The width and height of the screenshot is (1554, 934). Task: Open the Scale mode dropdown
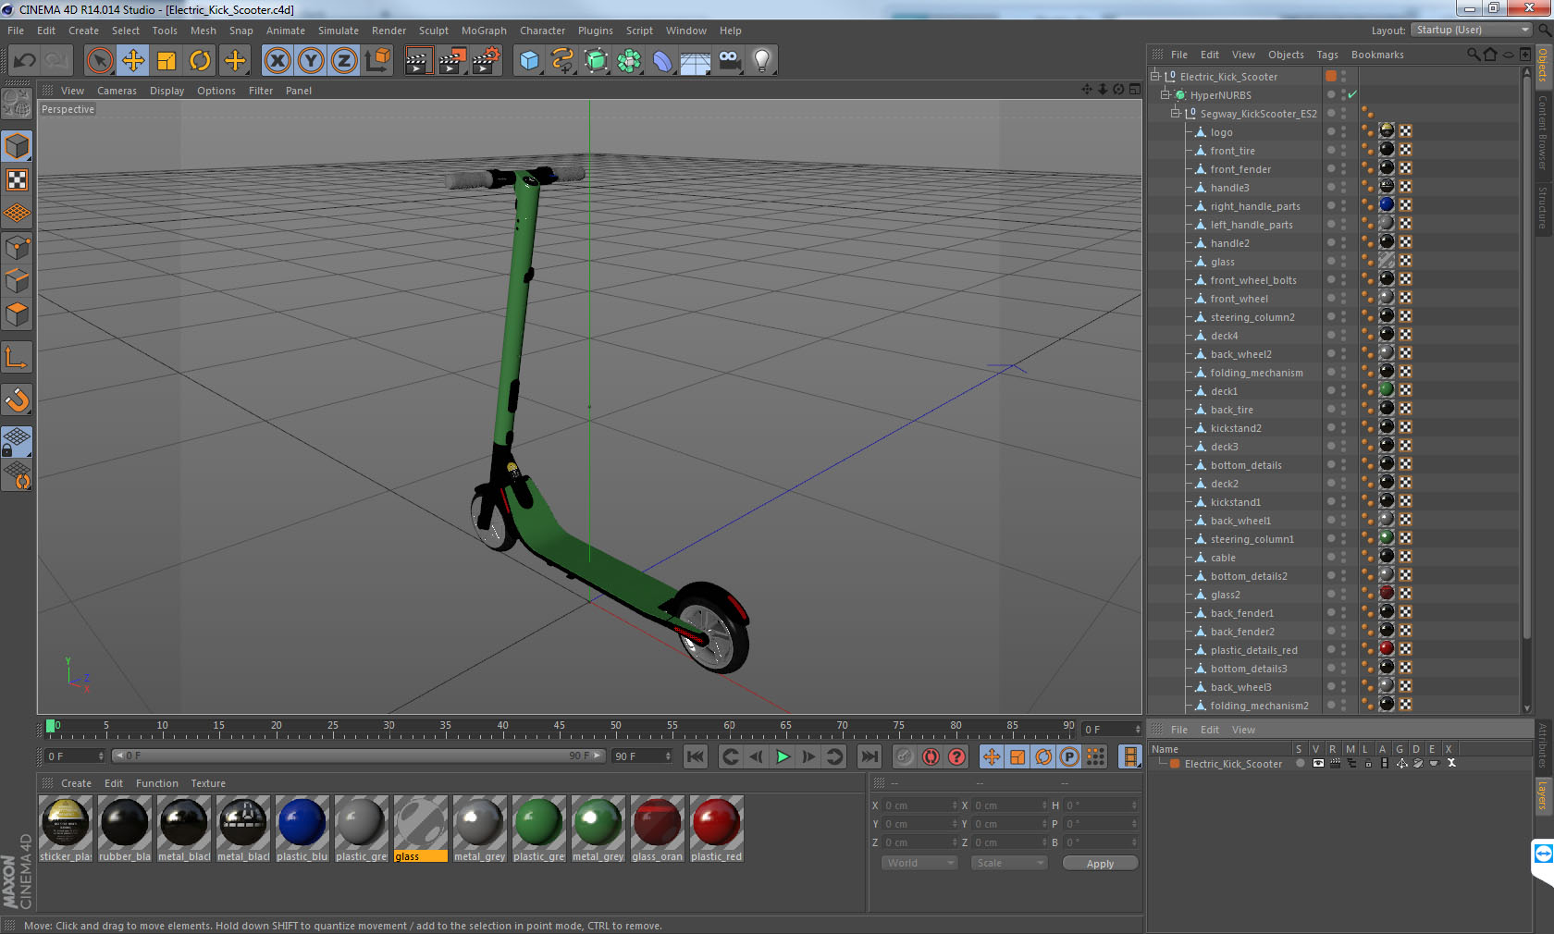1009,863
